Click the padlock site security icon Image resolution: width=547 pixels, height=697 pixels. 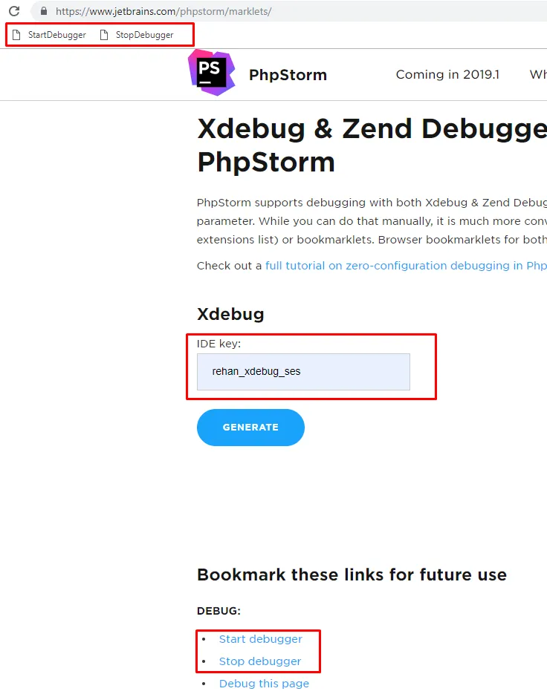43,12
